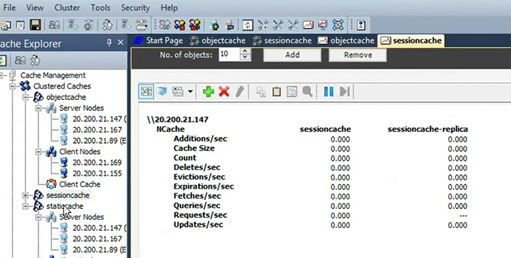Decrease No. of objects with down arrow
The width and height of the screenshot is (511, 258).
[245, 58]
